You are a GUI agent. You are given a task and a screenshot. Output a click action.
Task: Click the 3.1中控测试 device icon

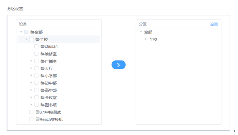(x=38, y=112)
